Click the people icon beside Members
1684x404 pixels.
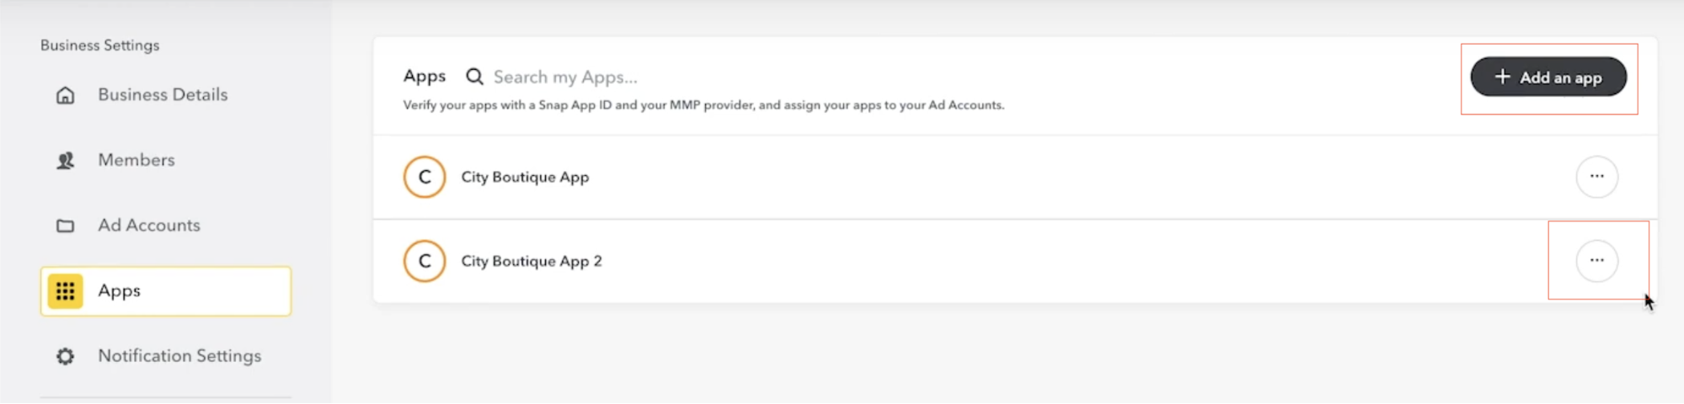[x=65, y=160]
